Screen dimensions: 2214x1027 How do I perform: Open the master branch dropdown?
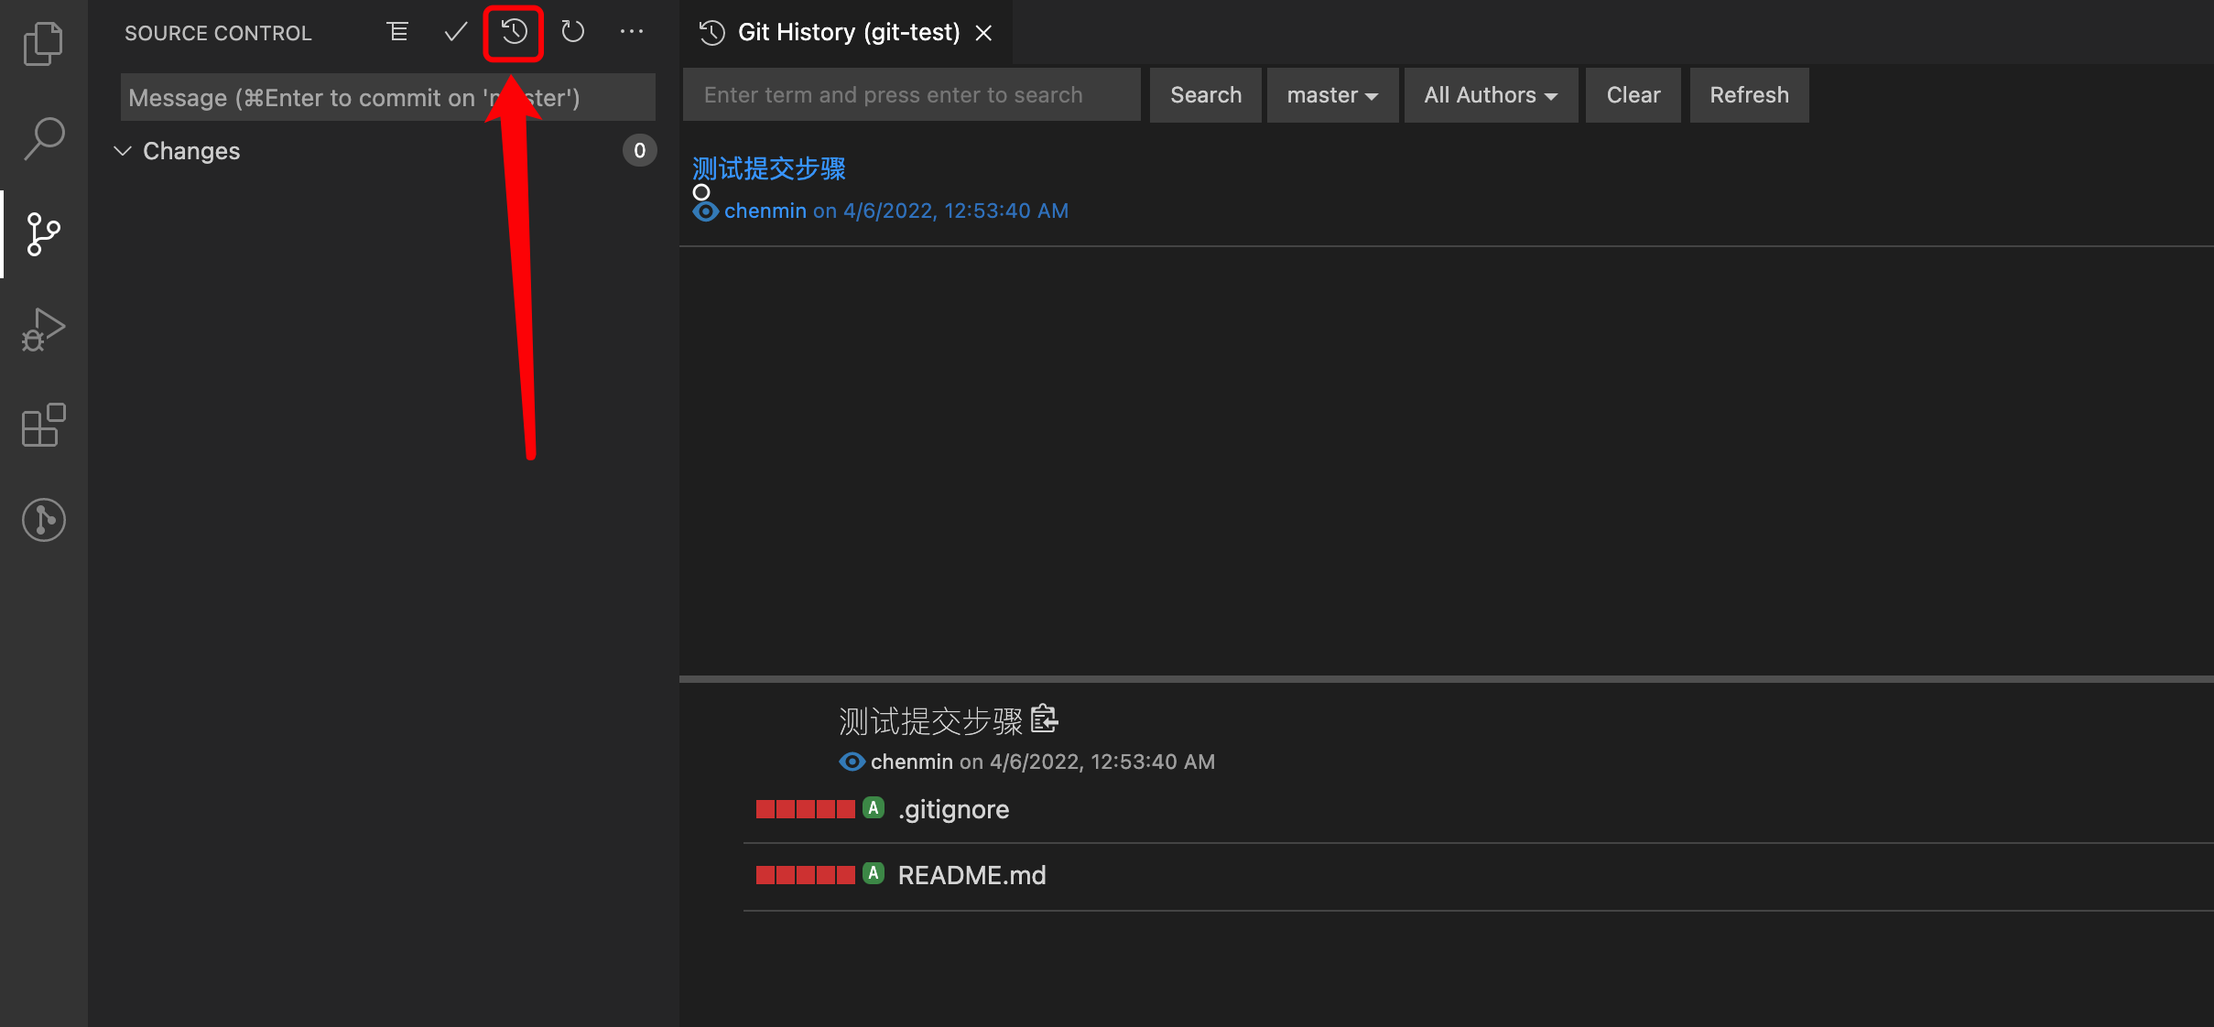tap(1331, 94)
